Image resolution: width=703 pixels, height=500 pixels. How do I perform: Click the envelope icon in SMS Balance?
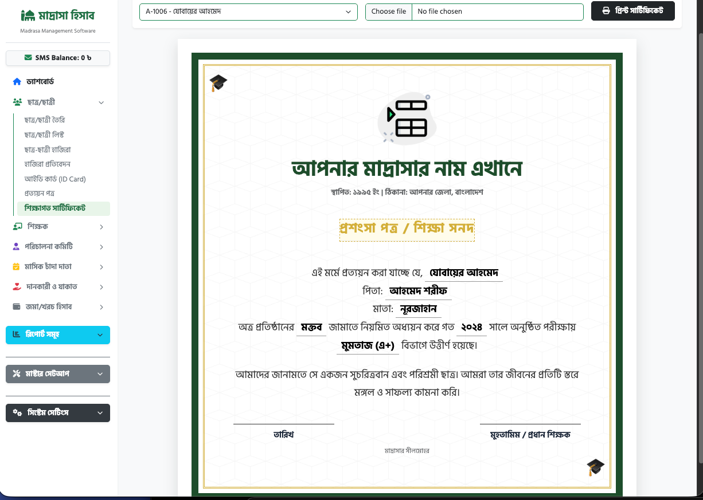point(28,58)
